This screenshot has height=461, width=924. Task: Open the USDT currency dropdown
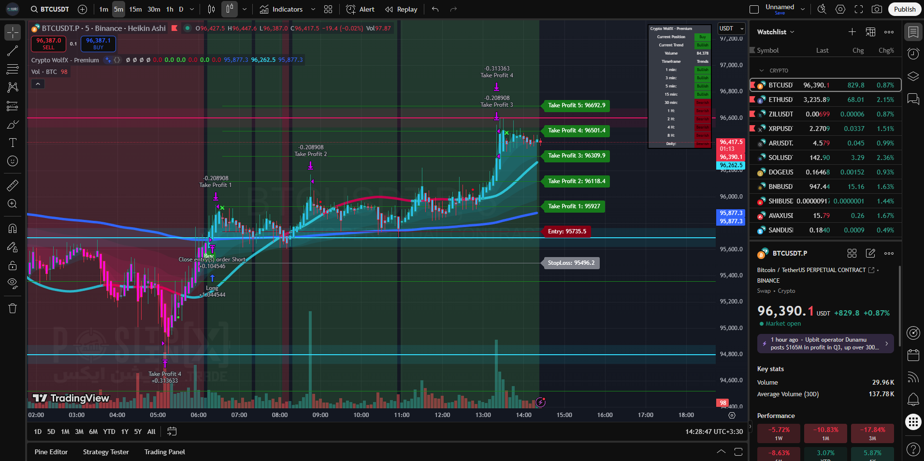731,29
